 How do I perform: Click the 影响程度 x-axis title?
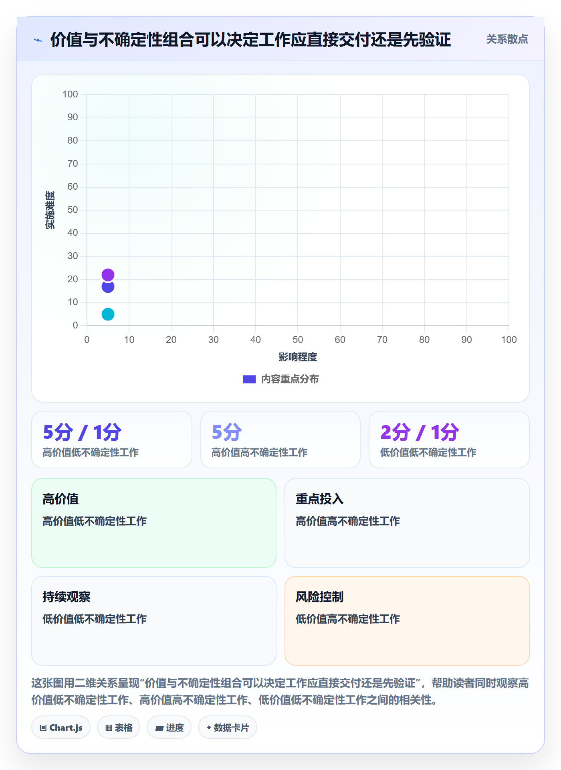[298, 357]
